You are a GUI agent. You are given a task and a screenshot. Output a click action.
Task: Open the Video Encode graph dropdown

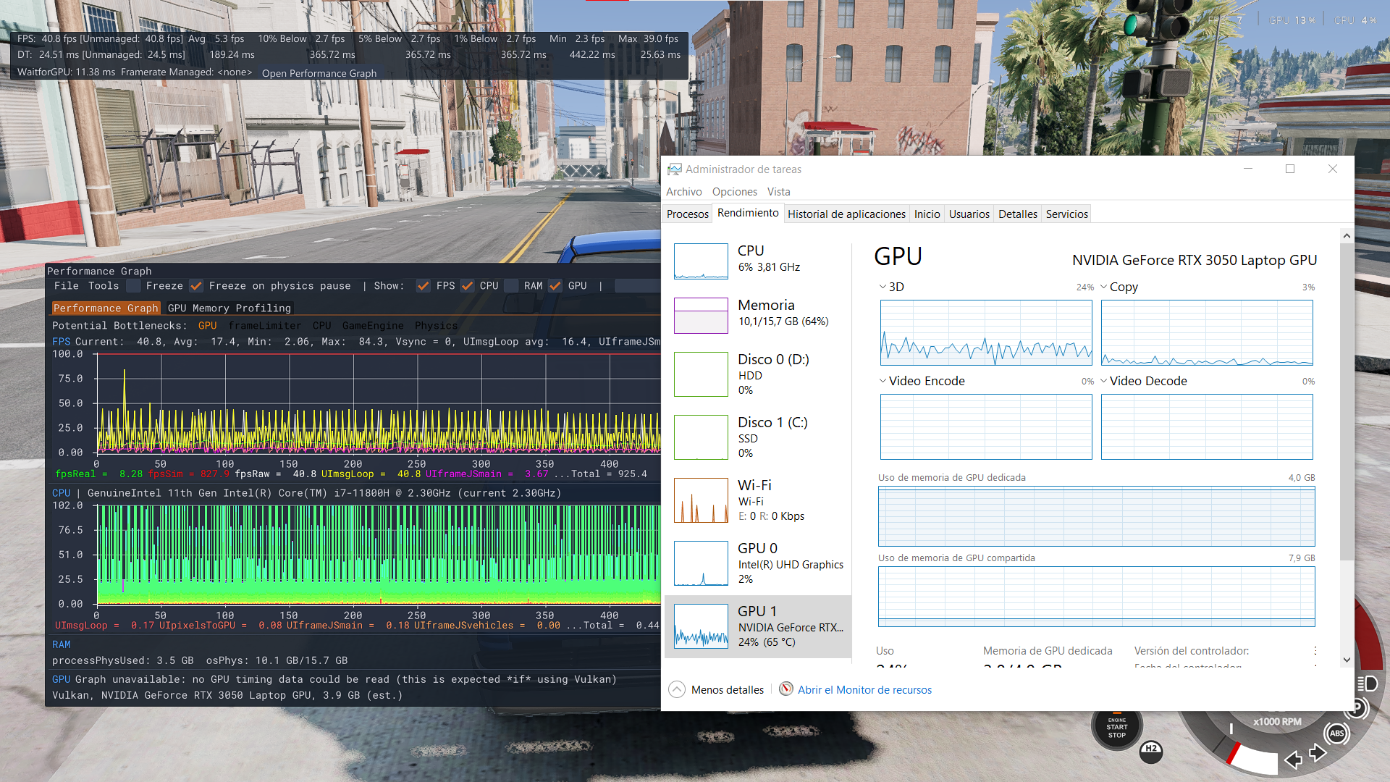(x=883, y=381)
